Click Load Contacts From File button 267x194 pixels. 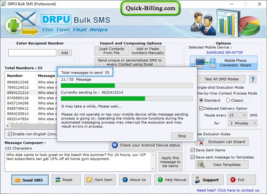coord(112,51)
